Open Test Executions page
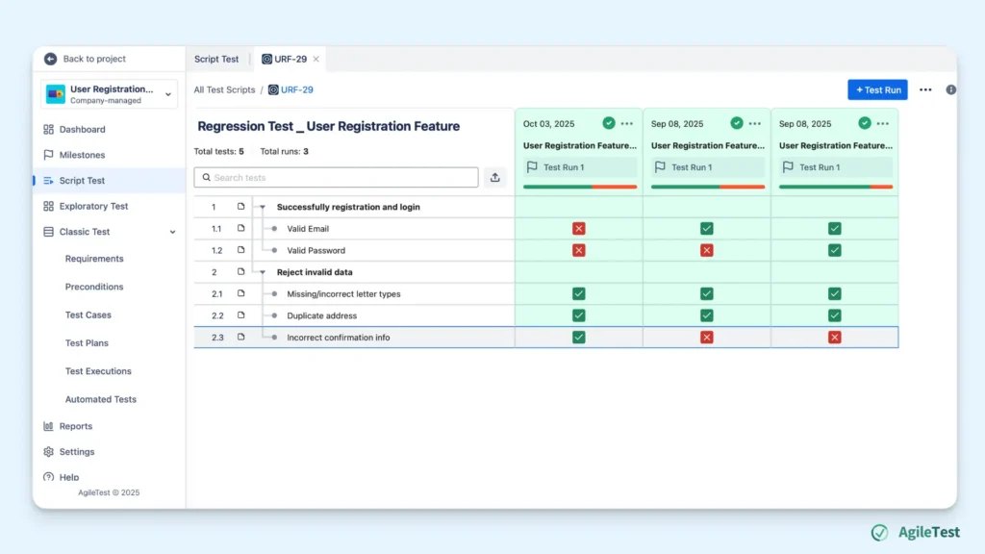 tap(98, 371)
